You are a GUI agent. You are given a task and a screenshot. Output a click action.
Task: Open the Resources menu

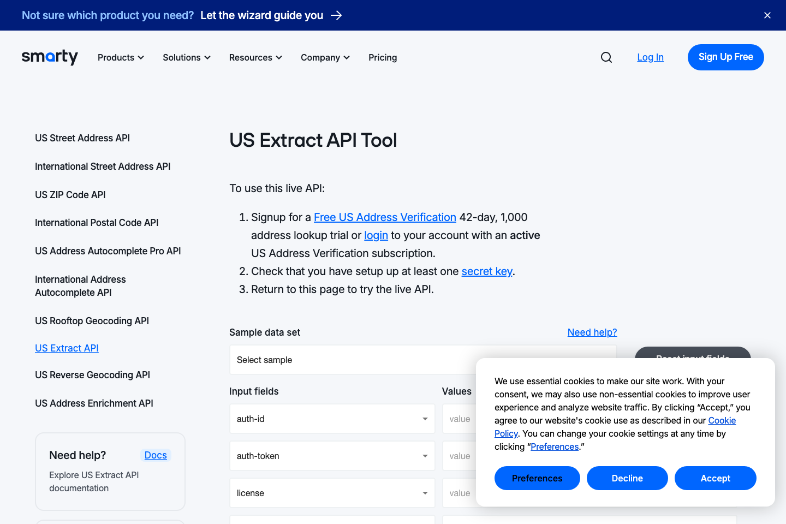point(255,57)
